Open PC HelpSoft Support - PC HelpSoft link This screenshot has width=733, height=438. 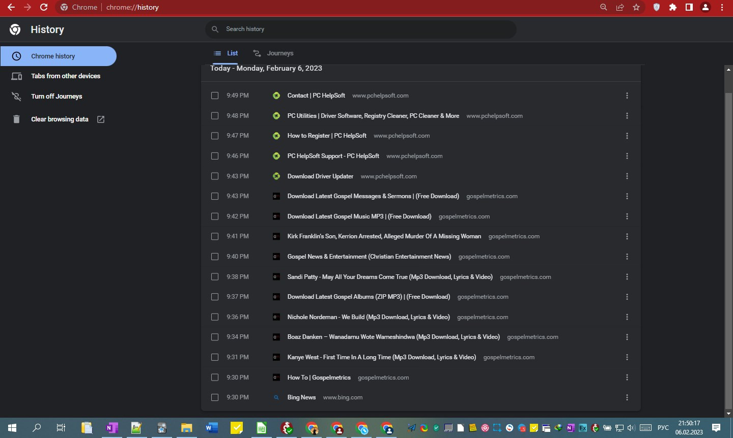[x=333, y=156]
